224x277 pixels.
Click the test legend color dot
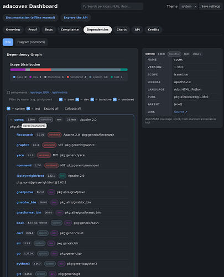point(112,77)
